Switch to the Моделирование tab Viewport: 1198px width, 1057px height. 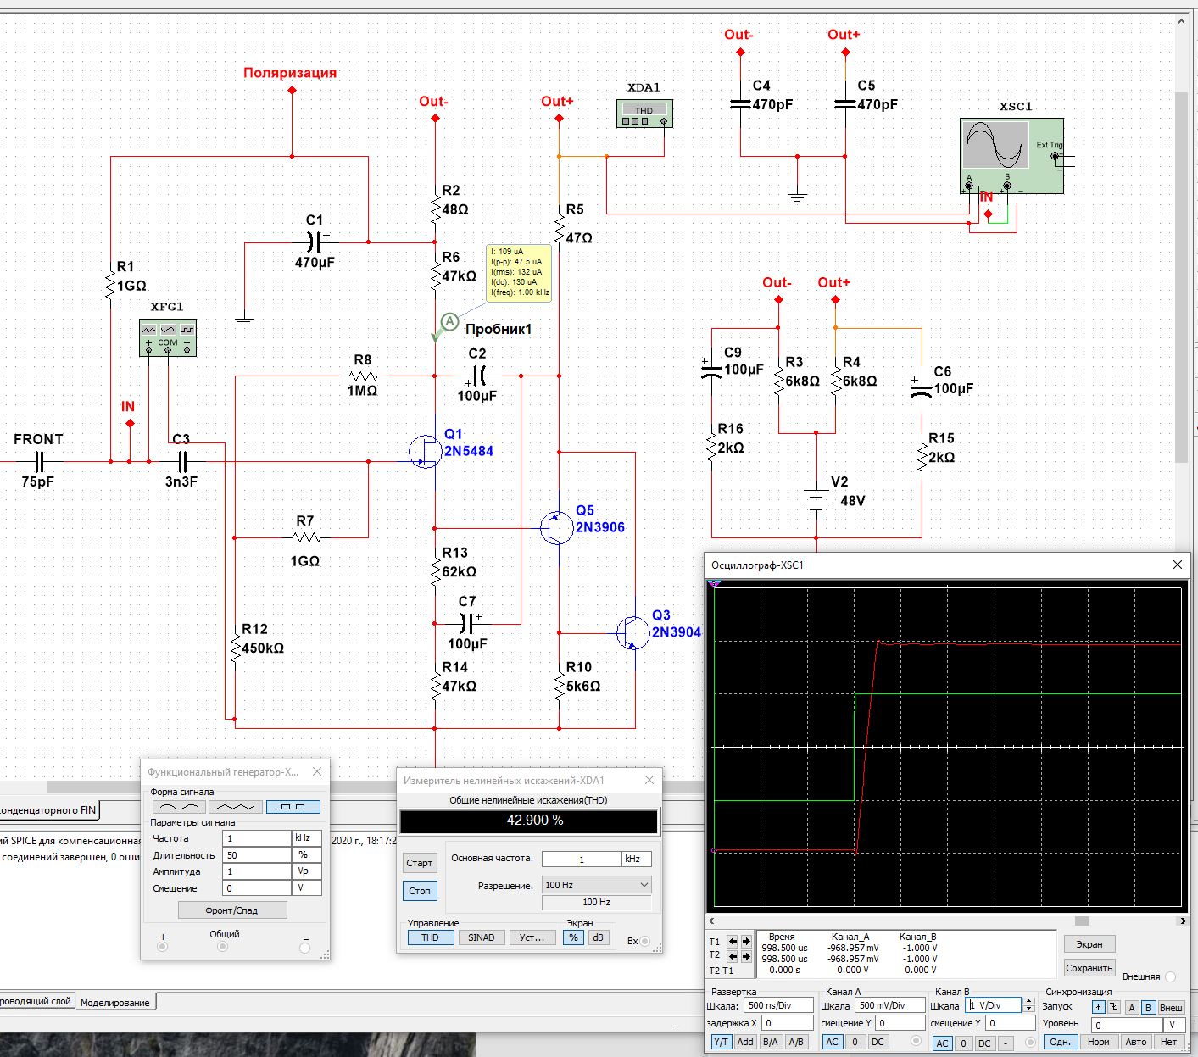(114, 1003)
